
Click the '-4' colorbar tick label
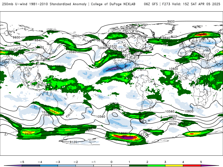tap(40, 162)
